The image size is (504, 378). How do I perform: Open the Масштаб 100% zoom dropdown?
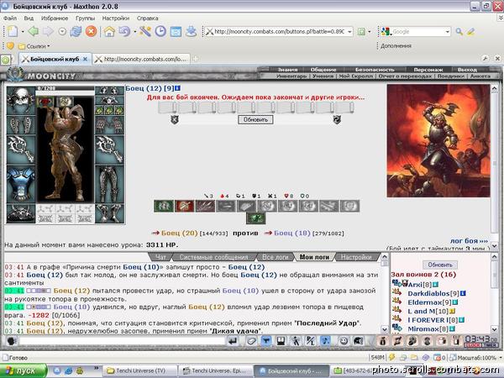point(500,358)
